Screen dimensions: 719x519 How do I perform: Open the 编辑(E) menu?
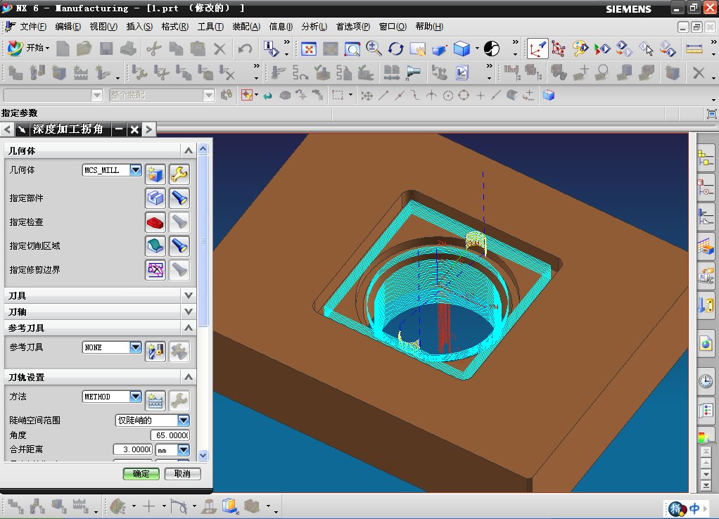[x=68, y=27]
